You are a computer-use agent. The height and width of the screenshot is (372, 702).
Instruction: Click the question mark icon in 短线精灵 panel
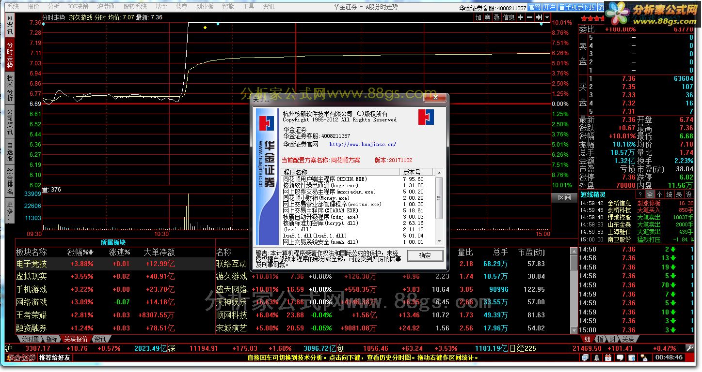[x=639, y=194]
